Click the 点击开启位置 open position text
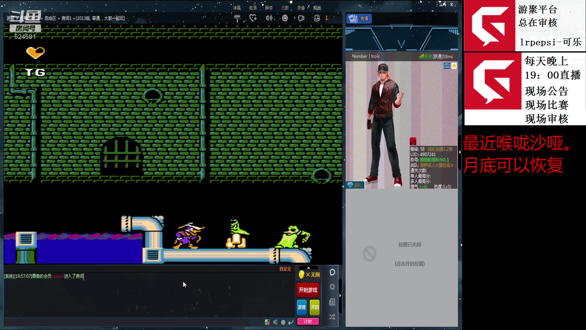Viewport: 586px width, 330px height. coord(410,263)
